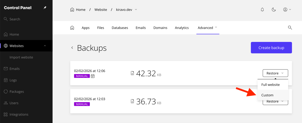Switch to the Emails tab
The width and height of the screenshot is (302, 123).
click(141, 28)
